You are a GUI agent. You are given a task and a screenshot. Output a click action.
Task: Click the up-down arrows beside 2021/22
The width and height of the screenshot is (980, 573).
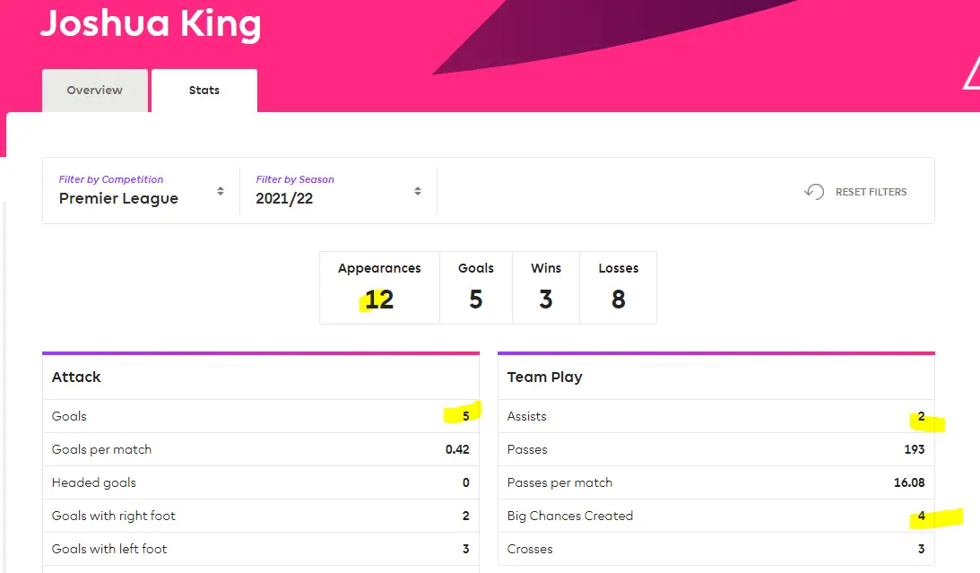pyautogui.click(x=418, y=191)
